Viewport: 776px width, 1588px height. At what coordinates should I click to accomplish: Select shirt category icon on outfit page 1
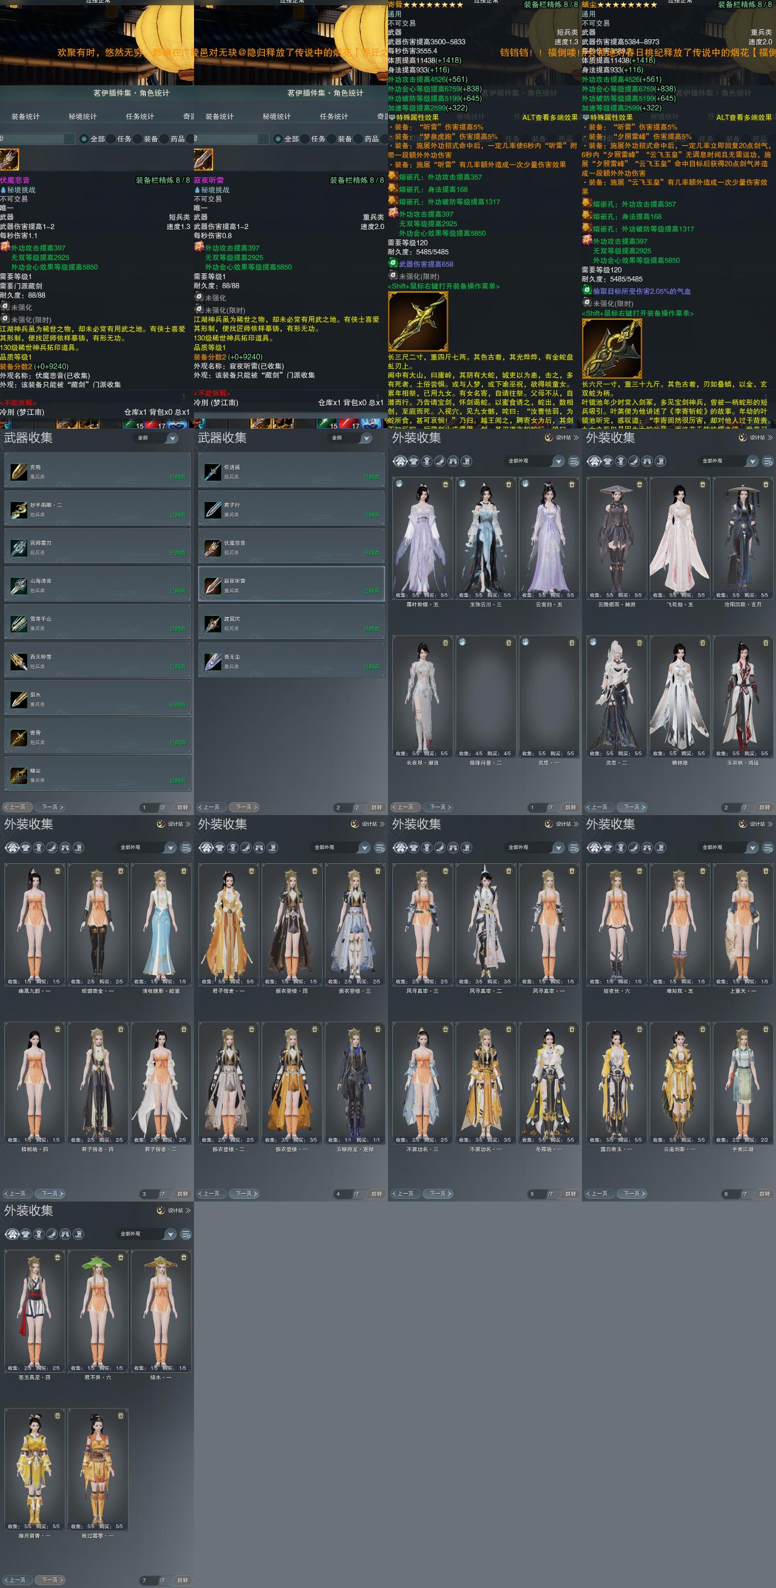coord(414,461)
